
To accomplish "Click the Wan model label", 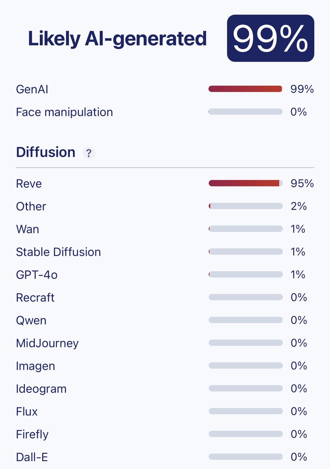I will 27,229.
